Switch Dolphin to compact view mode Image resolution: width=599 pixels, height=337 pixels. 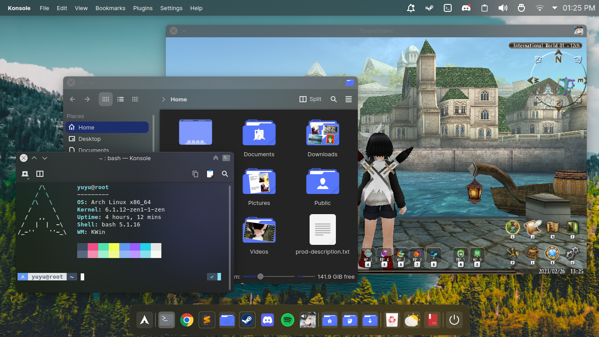(x=121, y=99)
